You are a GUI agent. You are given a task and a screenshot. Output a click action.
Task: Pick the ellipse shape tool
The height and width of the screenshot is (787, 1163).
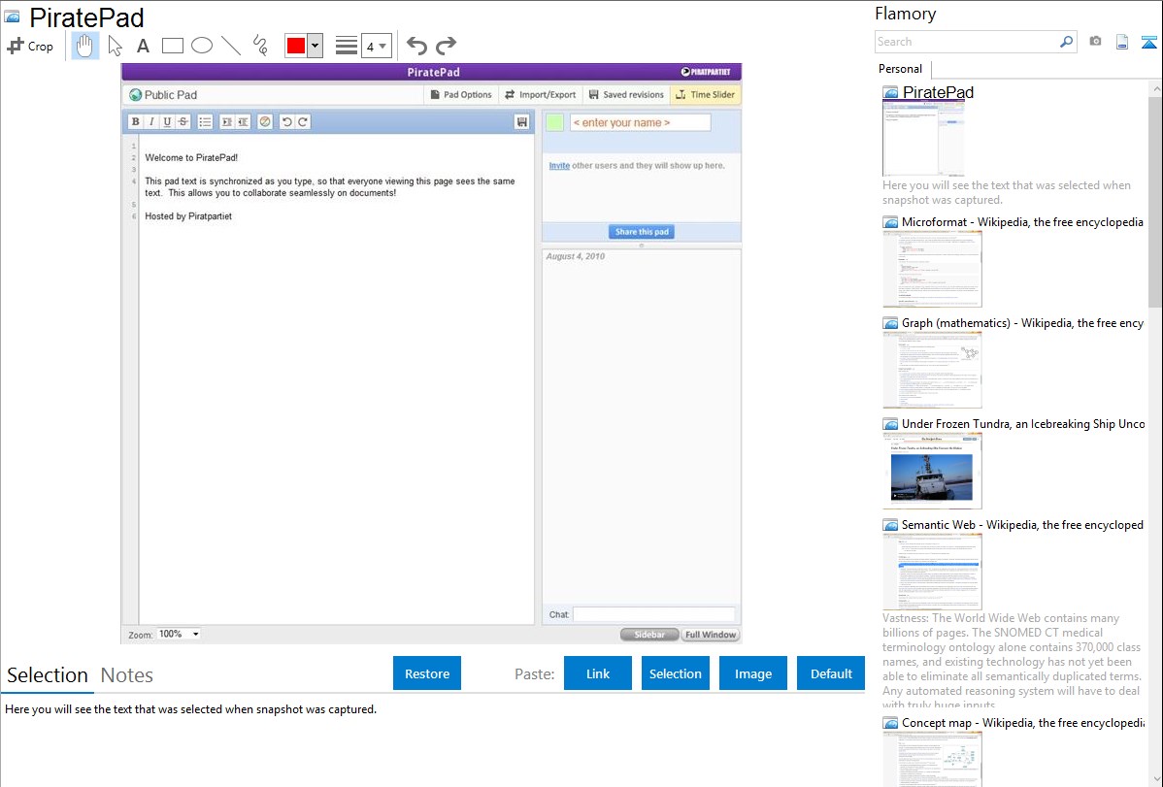coord(202,46)
